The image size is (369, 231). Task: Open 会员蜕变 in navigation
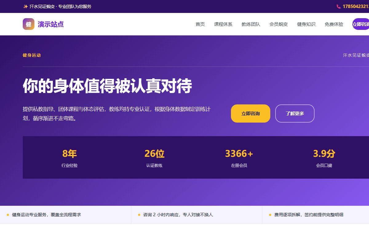click(279, 24)
